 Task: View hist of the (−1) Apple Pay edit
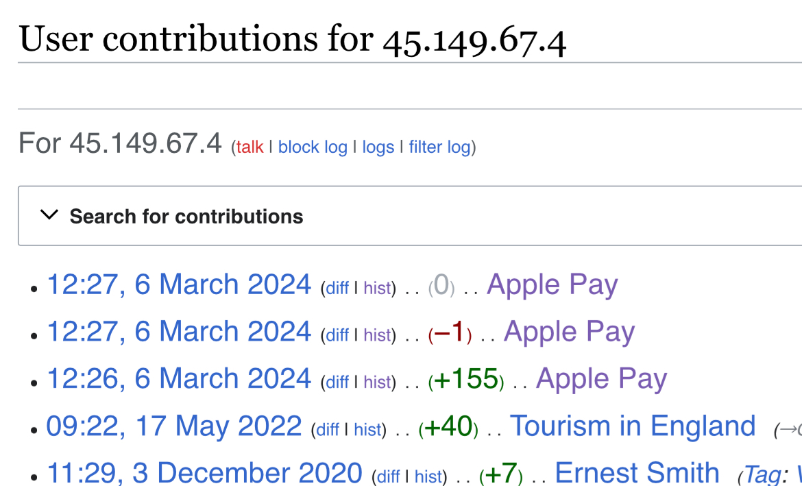click(x=377, y=336)
